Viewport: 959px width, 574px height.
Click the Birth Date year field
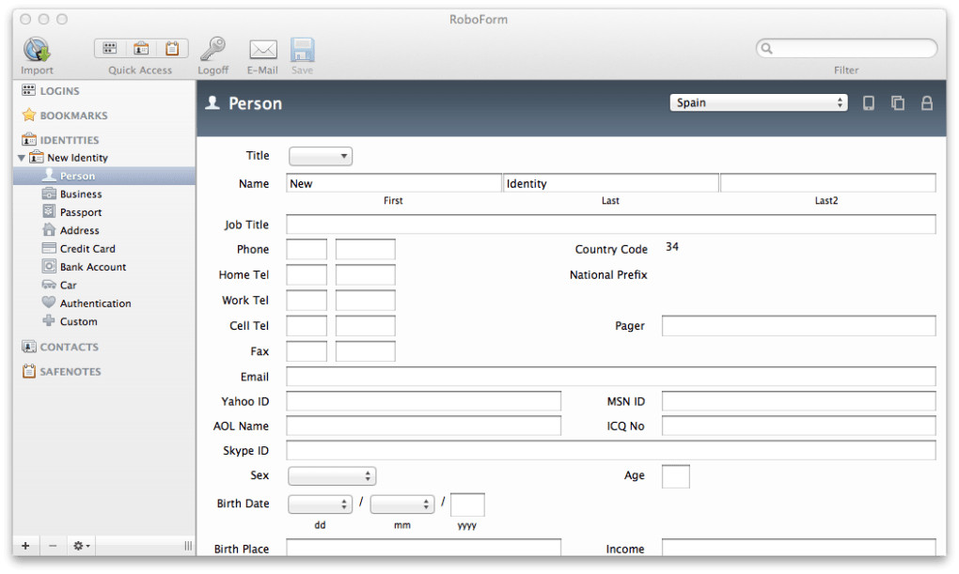pyautogui.click(x=468, y=504)
